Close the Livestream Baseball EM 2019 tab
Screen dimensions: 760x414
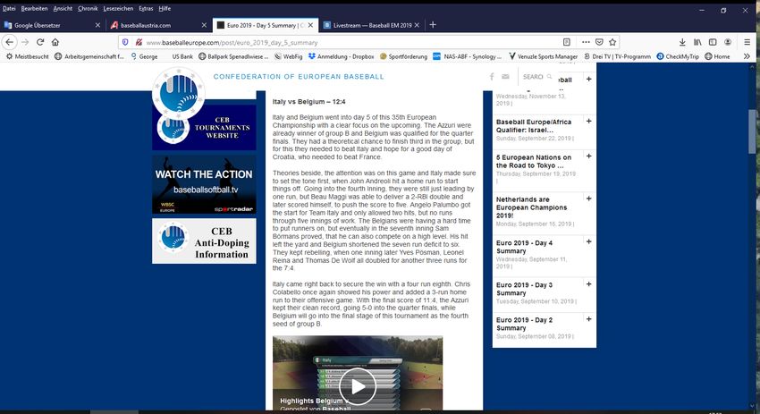click(x=417, y=25)
